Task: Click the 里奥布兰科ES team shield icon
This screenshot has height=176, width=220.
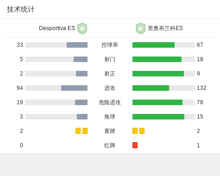Action: [140, 28]
